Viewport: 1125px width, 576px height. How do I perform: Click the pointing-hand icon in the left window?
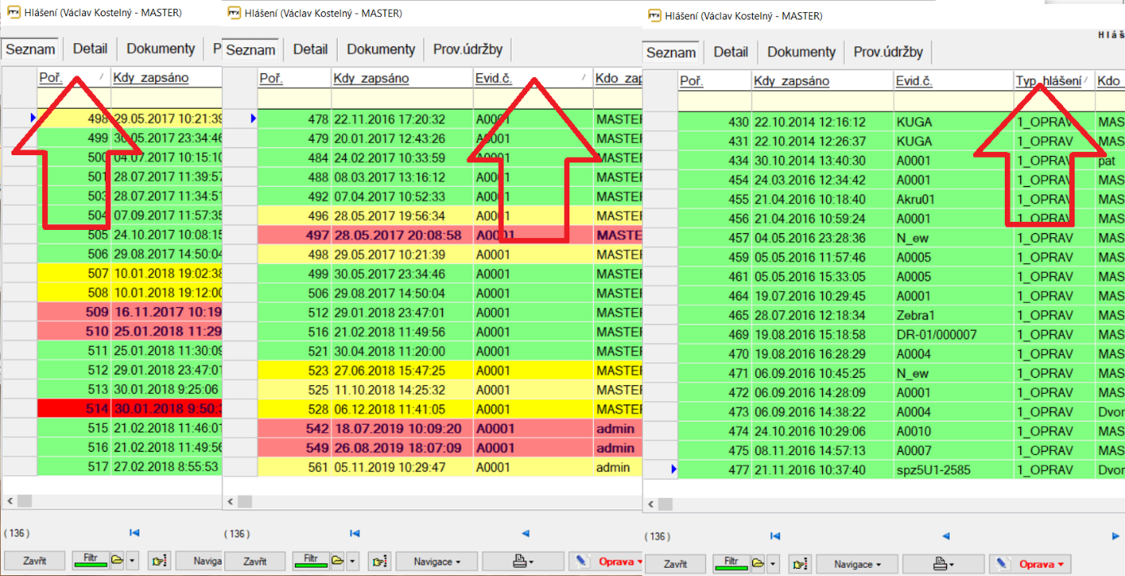[158, 561]
